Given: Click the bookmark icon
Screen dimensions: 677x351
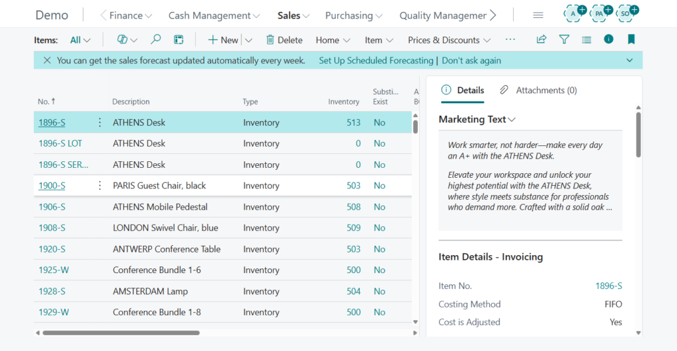Looking at the screenshot, I should coord(631,40).
